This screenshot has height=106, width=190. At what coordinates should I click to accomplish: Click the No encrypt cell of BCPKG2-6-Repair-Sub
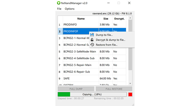119,72
